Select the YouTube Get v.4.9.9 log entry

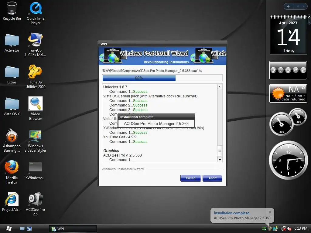120,137
